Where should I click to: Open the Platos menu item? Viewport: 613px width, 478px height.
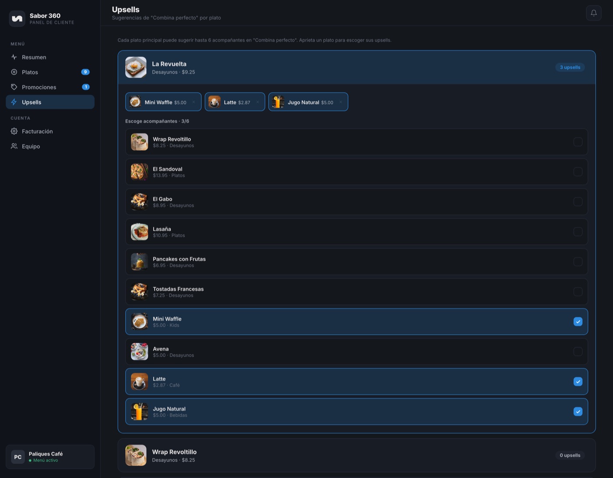click(50, 72)
